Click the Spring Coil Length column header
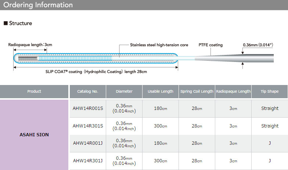Screen dimensions: 288x170 point(197,92)
